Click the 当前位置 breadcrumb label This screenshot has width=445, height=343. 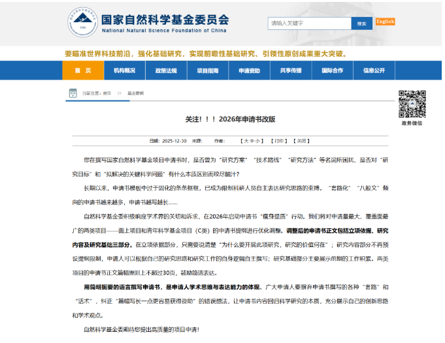pyautogui.click(x=92, y=93)
